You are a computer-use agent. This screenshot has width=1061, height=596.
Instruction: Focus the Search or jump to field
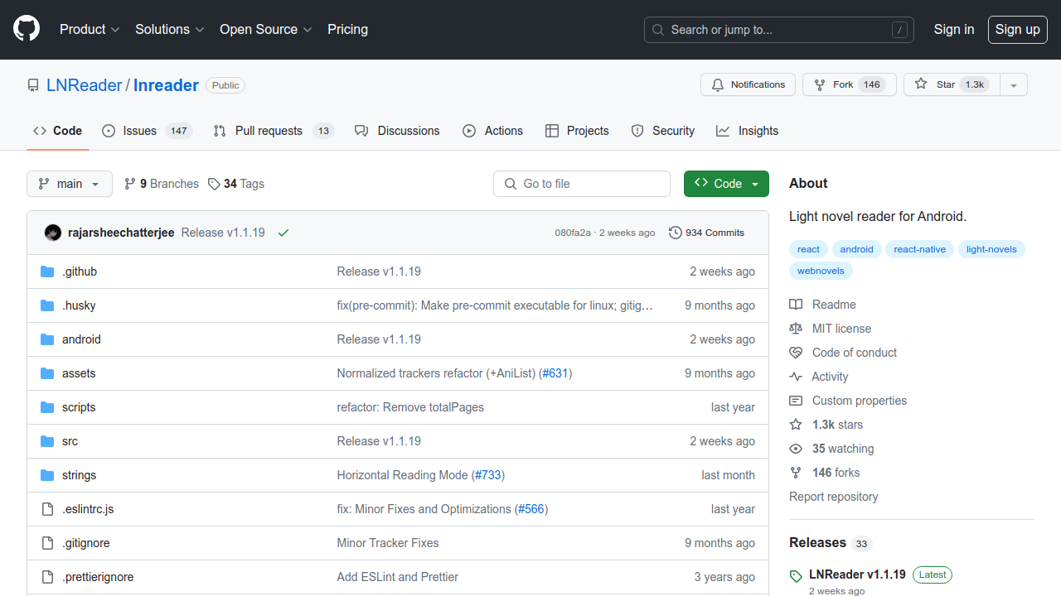779,30
